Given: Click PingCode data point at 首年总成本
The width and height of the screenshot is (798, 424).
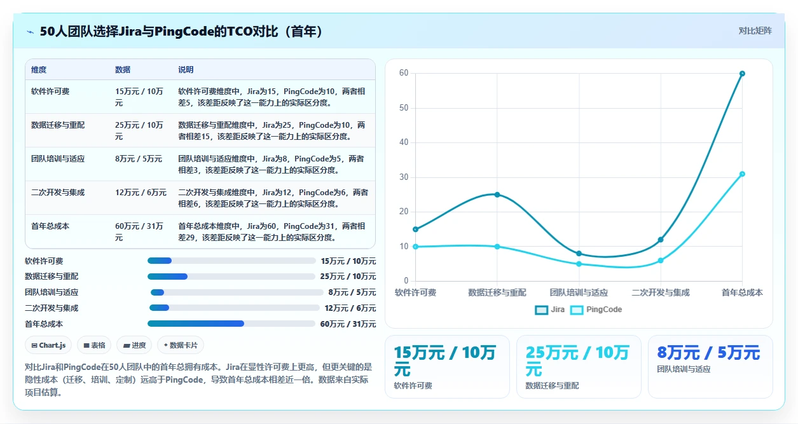Looking at the screenshot, I should (x=742, y=174).
